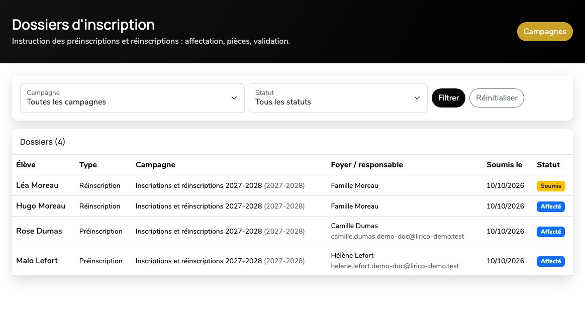Click email camille.dumas.demo-doc@lirico-demo.test
The width and height of the screenshot is (585, 312).
(398, 236)
